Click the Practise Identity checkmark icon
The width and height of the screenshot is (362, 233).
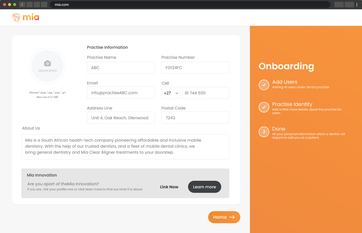[x=264, y=107]
